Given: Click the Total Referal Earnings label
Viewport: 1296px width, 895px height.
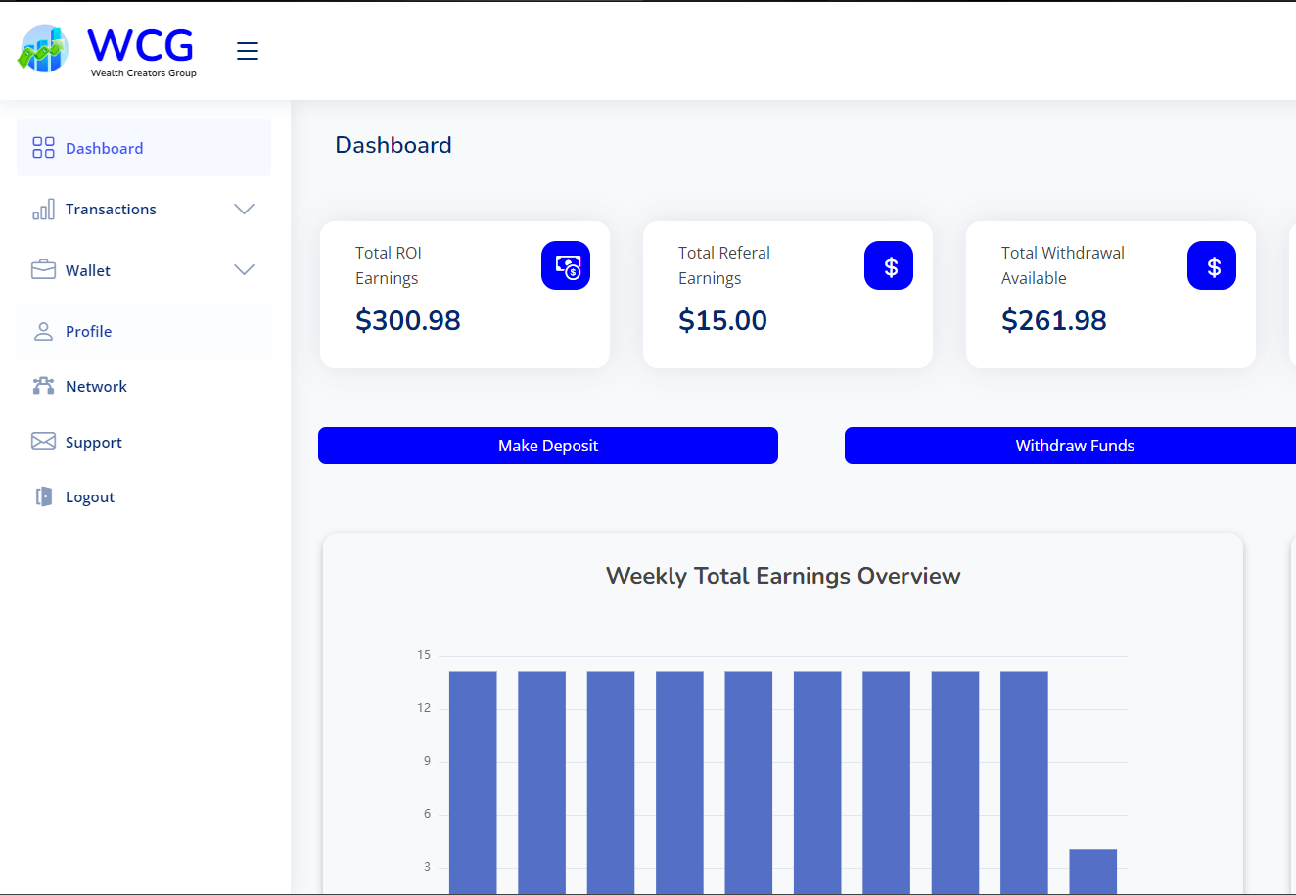Looking at the screenshot, I should click(x=724, y=265).
